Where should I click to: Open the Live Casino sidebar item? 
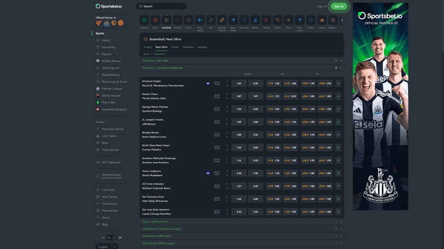(x=109, y=136)
